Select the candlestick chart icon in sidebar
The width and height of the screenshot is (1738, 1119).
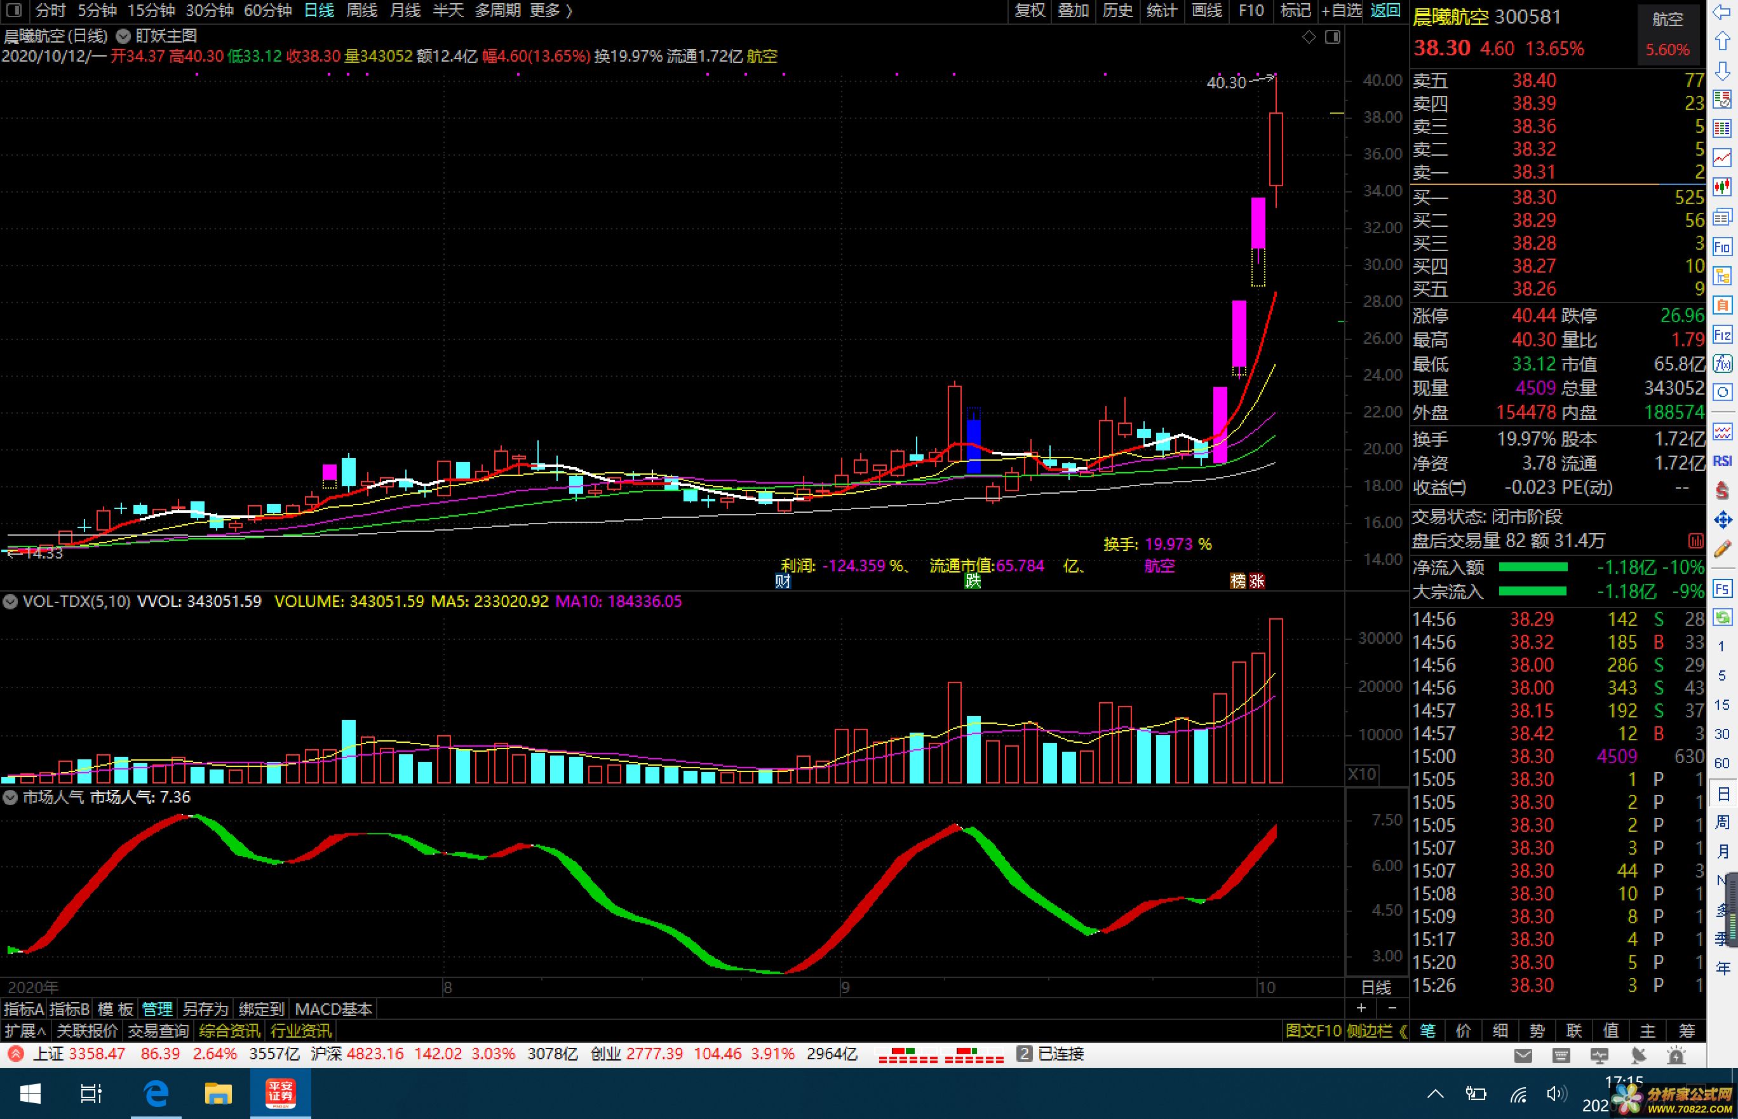(x=1722, y=187)
